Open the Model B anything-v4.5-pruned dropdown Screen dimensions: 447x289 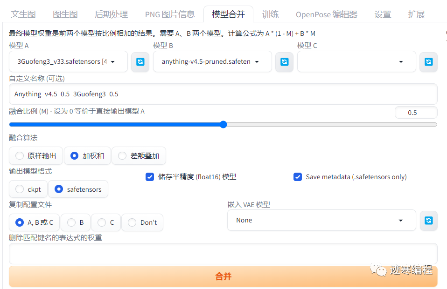point(212,61)
